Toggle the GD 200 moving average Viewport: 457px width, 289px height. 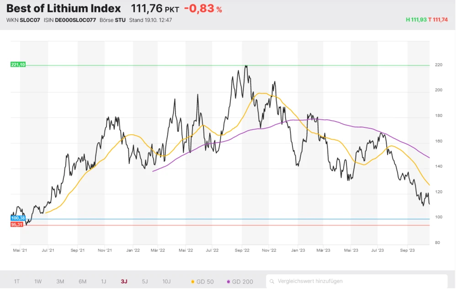[x=240, y=281]
